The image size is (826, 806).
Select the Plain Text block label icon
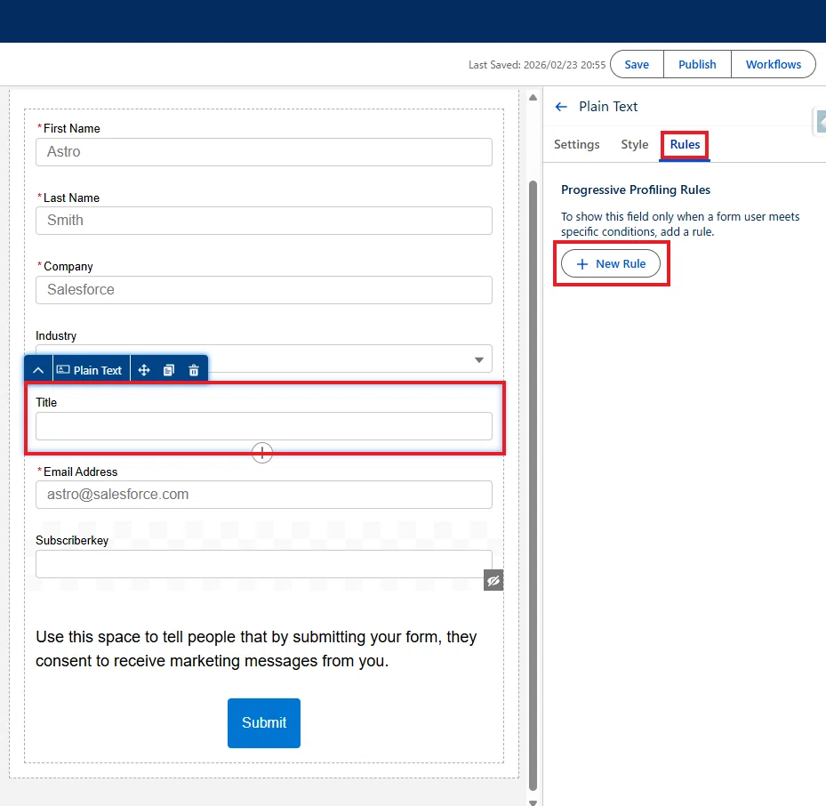coord(63,369)
